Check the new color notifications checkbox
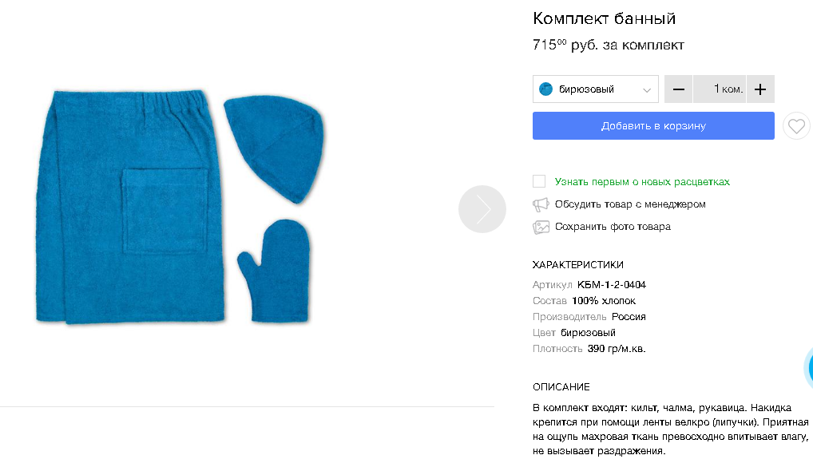813x459 pixels. [539, 181]
